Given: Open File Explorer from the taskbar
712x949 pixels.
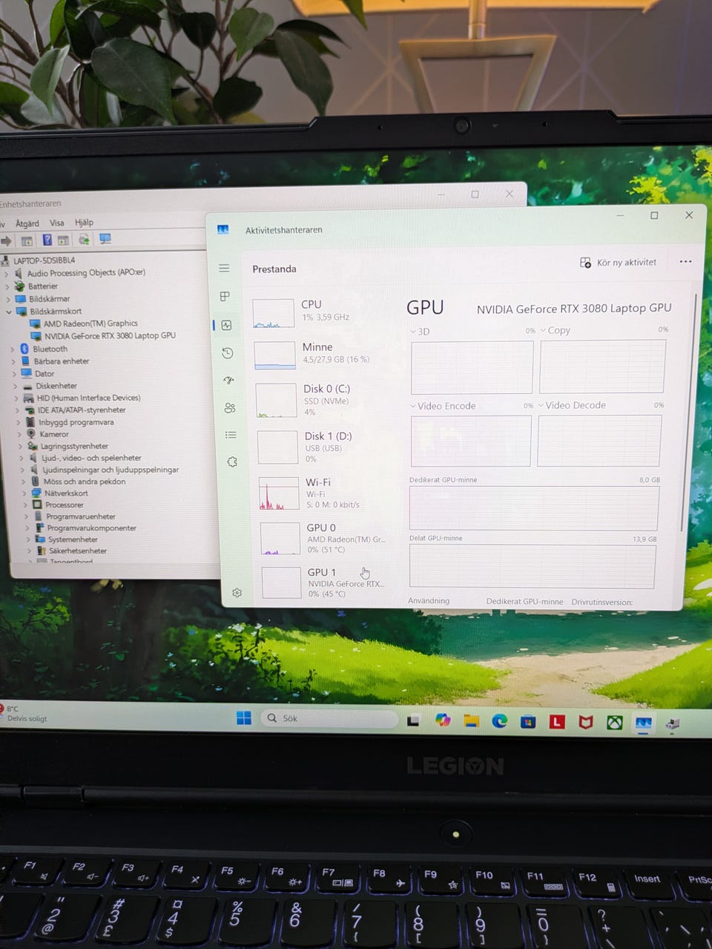Looking at the screenshot, I should (x=471, y=720).
